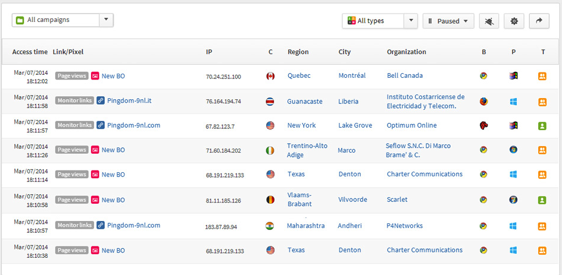This screenshot has height=275, width=562.
Task: Click the Windows platform icon in Andheri row
Action: click(514, 226)
